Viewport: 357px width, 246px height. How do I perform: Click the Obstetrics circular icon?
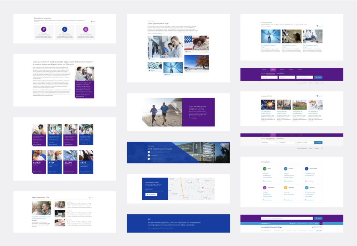[64, 30]
